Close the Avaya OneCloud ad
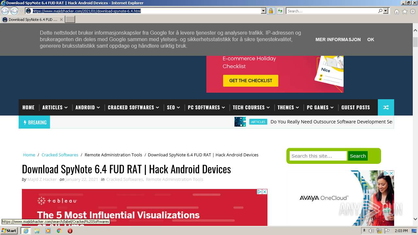Screen dimensions: 418x235 point(391,173)
